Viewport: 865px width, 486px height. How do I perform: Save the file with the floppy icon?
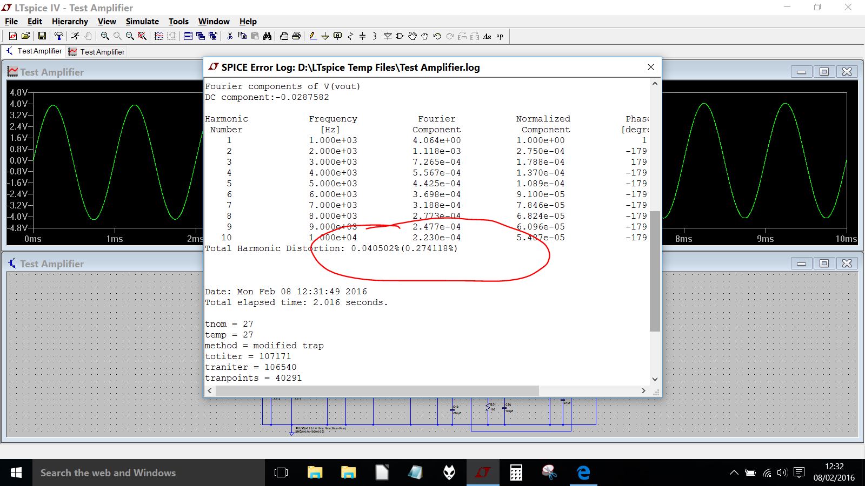click(42, 36)
